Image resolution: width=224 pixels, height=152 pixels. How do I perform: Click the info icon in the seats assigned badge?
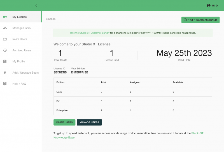pyautogui.click(x=185, y=20)
